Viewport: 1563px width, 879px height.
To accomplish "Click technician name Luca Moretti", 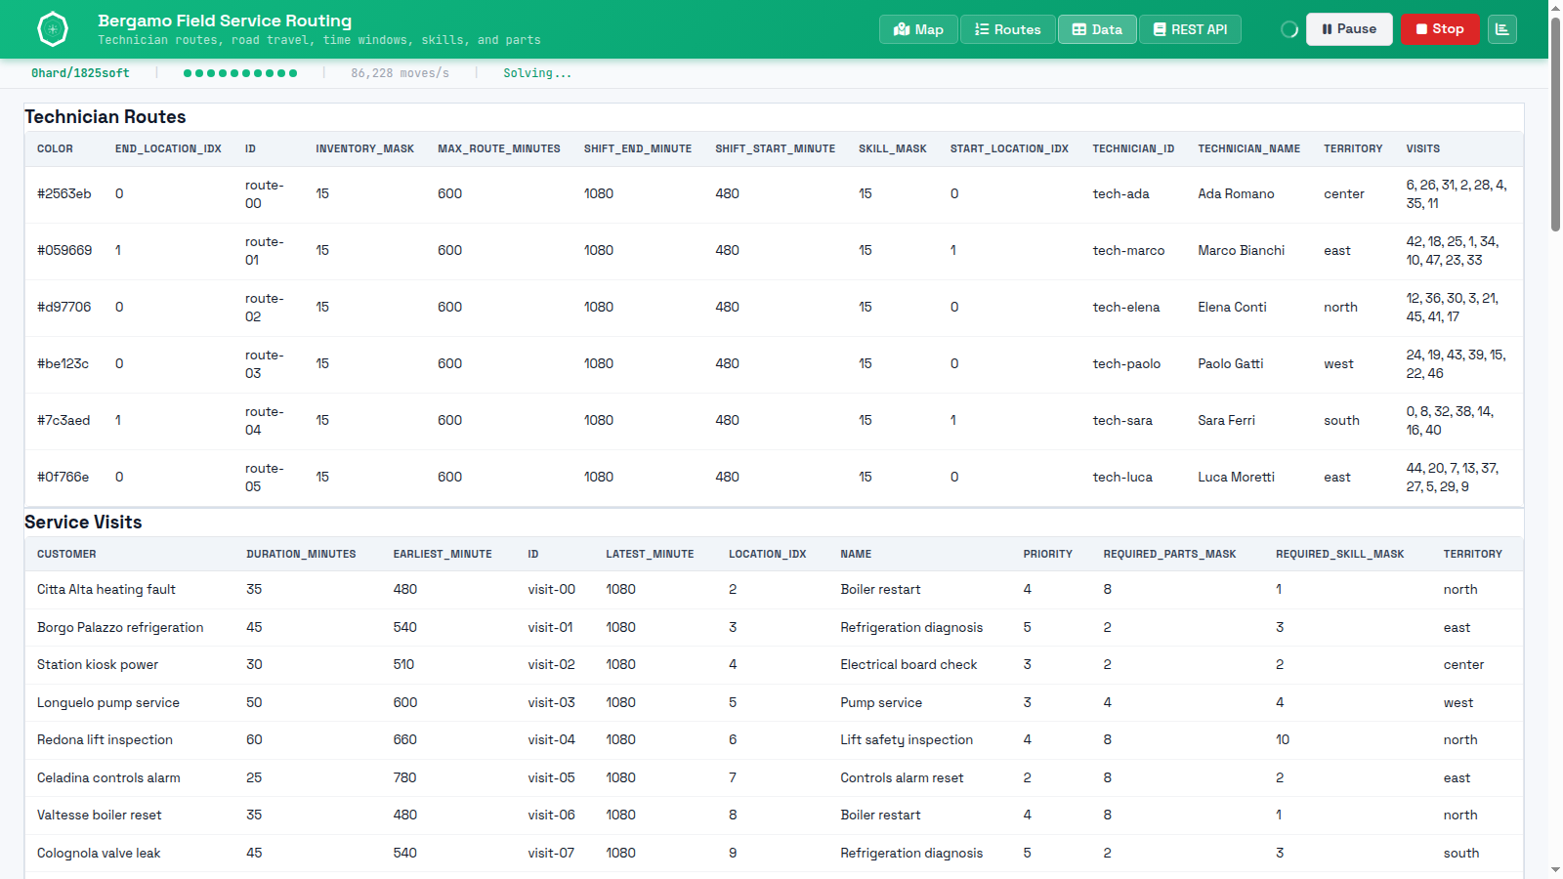I will point(1236,478).
